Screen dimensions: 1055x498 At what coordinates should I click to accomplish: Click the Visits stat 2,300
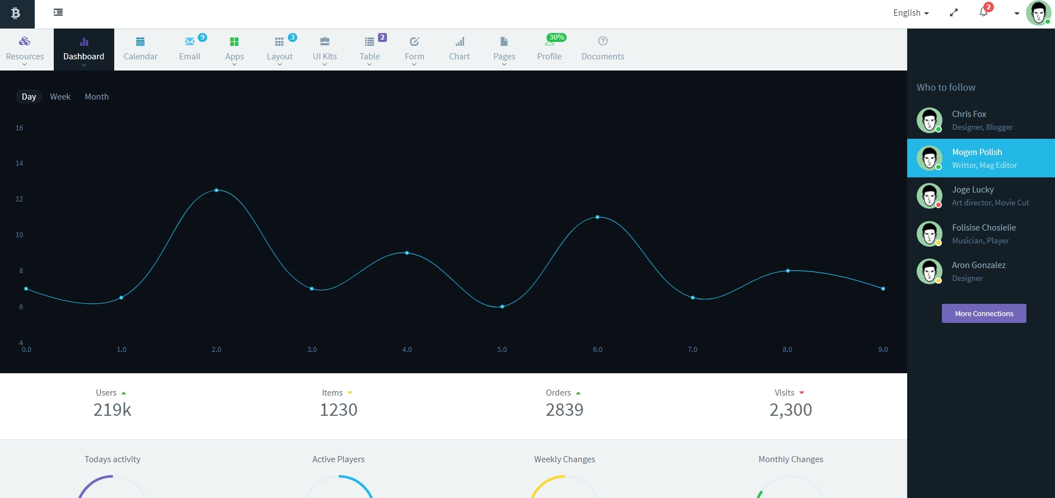(791, 410)
